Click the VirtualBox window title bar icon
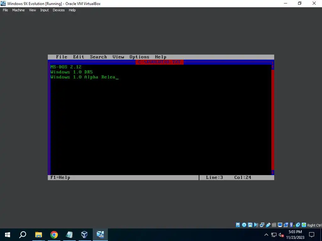This screenshot has height=241, width=322. [x=3, y=3]
